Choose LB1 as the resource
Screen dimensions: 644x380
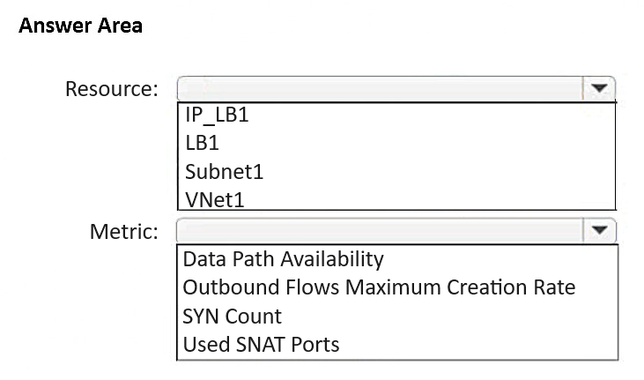point(202,143)
